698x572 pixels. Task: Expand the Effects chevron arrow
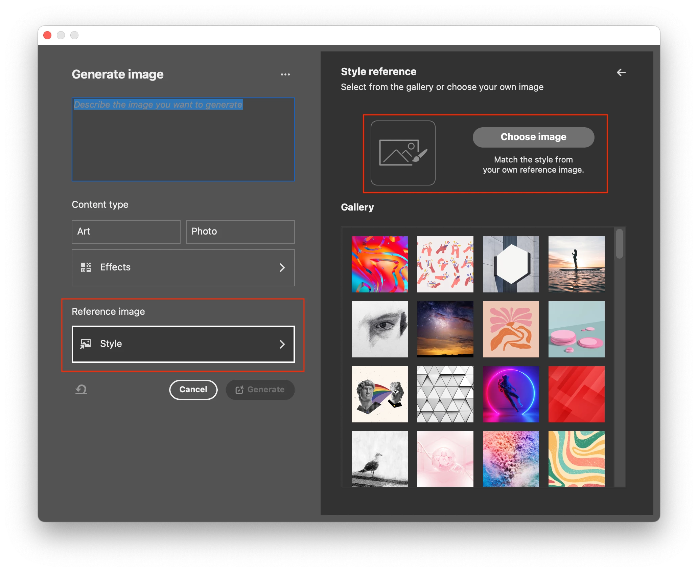point(282,268)
